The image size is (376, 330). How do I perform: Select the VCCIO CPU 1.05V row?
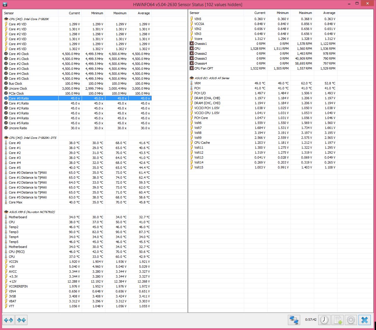coord(263,113)
